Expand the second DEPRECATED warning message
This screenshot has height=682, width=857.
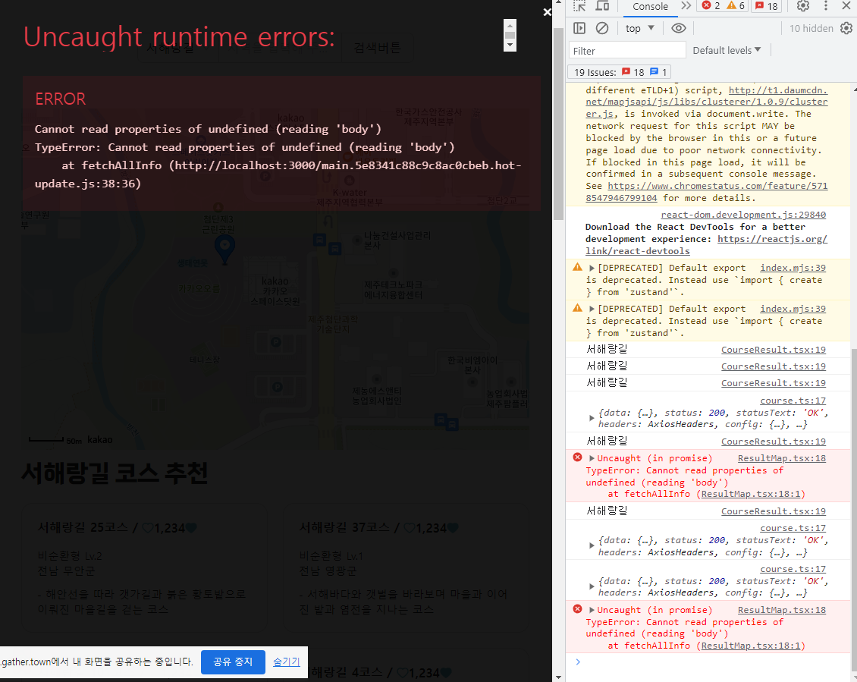tap(592, 309)
